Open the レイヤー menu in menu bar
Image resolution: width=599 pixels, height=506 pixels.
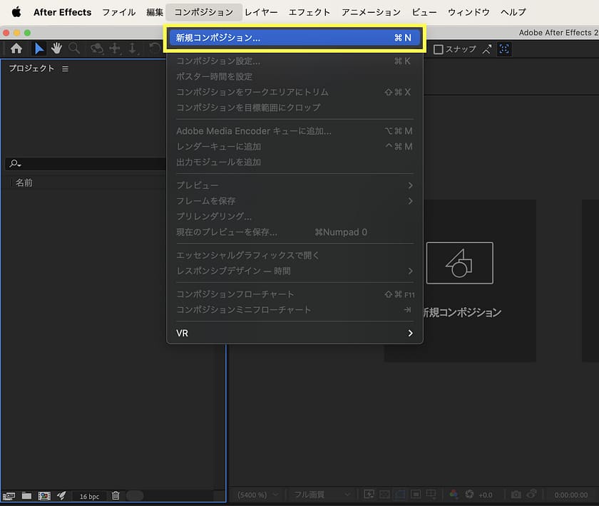click(260, 12)
